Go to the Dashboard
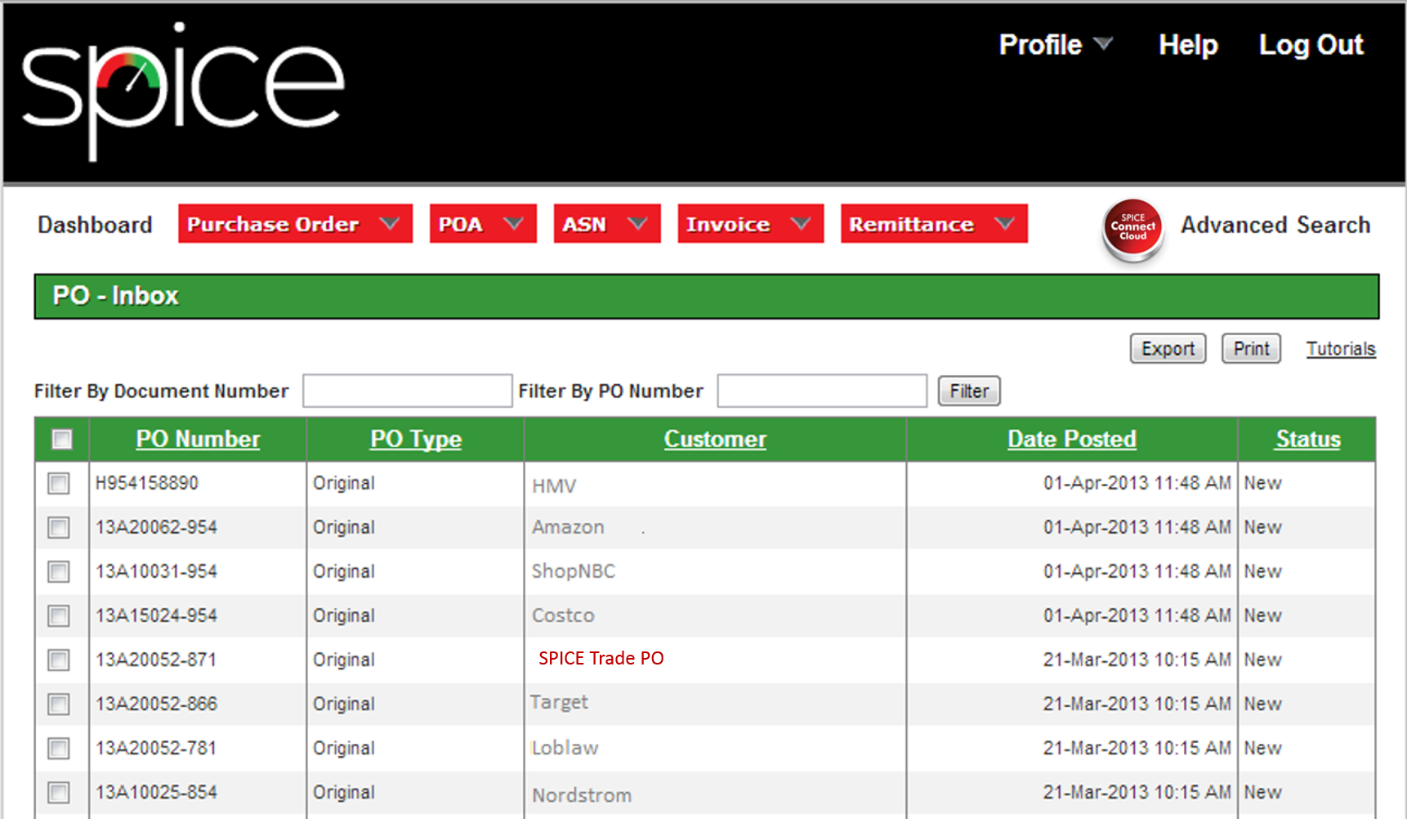Viewport: 1407px width, 819px height. pyautogui.click(x=94, y=224)
